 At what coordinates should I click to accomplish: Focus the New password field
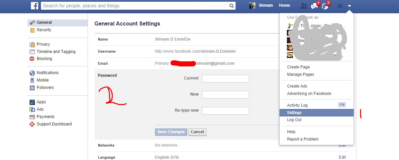(226, 95)
